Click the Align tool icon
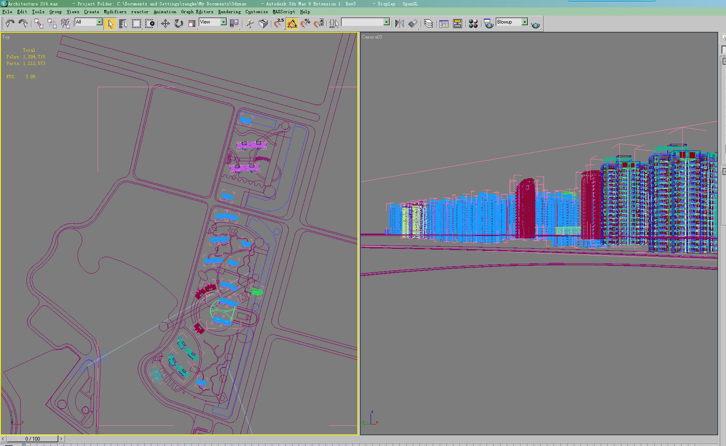Viewport: 726px width, 446px height. [412, 24]
